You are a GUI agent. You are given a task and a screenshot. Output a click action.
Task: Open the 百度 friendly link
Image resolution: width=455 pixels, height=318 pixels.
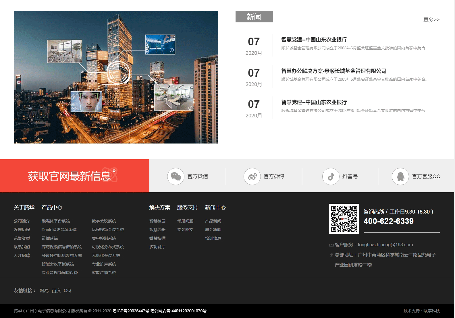(56, 291)
